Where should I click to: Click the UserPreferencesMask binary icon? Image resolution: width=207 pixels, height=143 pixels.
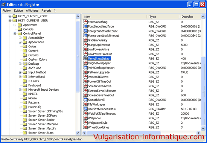pos(85,109)
